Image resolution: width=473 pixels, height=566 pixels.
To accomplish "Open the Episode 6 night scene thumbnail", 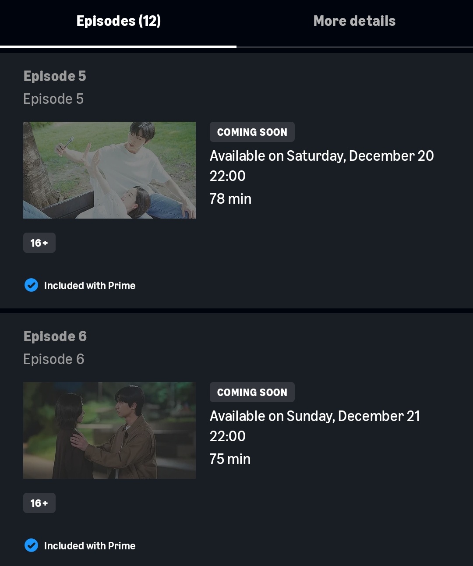I will [x=109, y=430].
